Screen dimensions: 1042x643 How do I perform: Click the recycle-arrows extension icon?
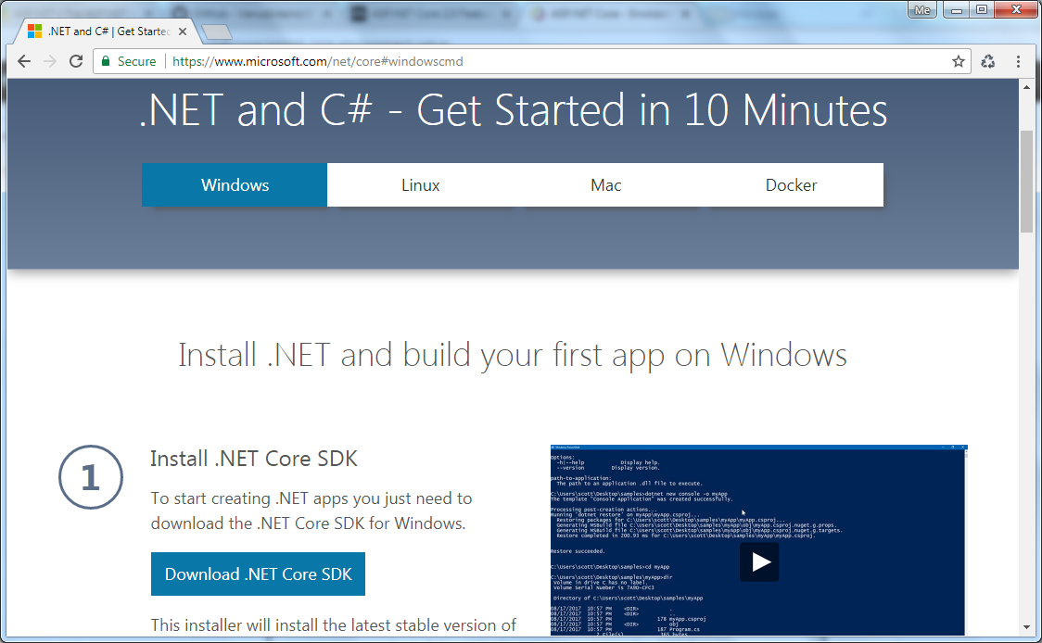(x=988, y=62)
